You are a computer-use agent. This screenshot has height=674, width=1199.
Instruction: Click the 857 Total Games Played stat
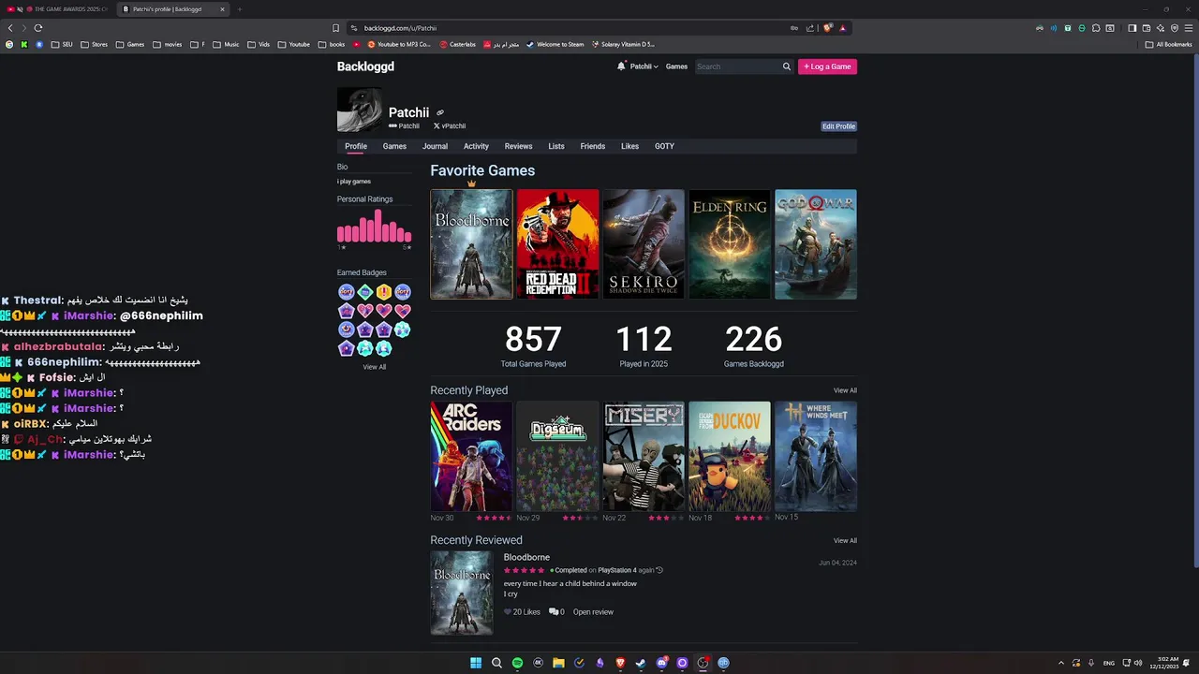[x=533, y=345]
